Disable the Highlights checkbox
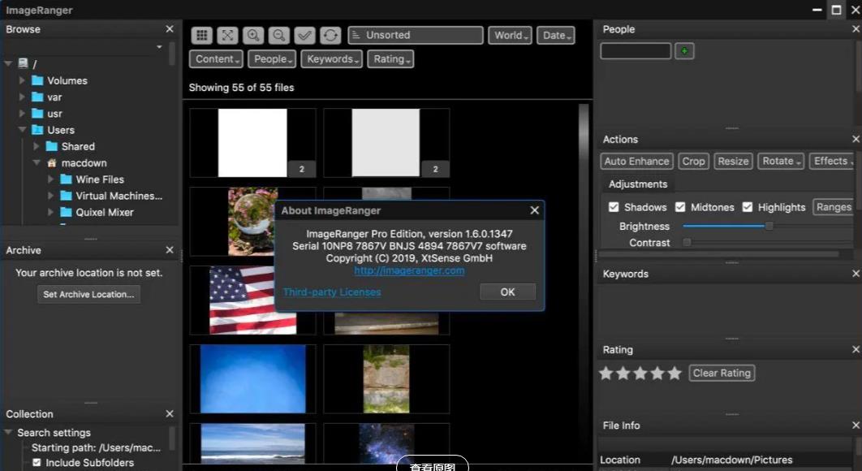This screenshot has height=471, width=862. pos(747,207)
